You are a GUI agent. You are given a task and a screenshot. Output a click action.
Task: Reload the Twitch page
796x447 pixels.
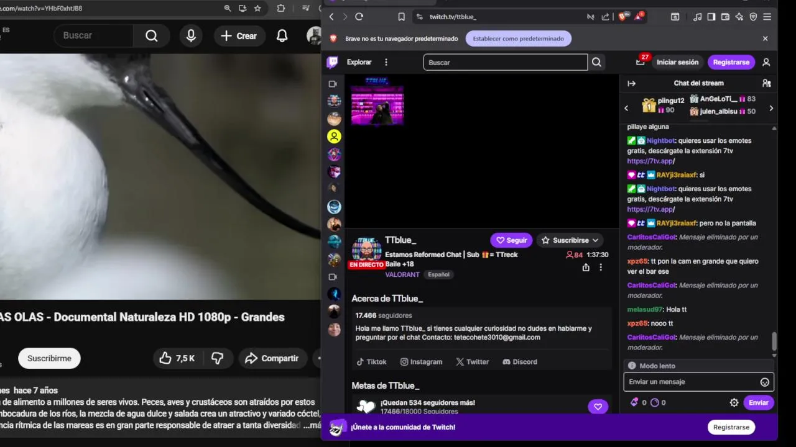coord(359,17)
